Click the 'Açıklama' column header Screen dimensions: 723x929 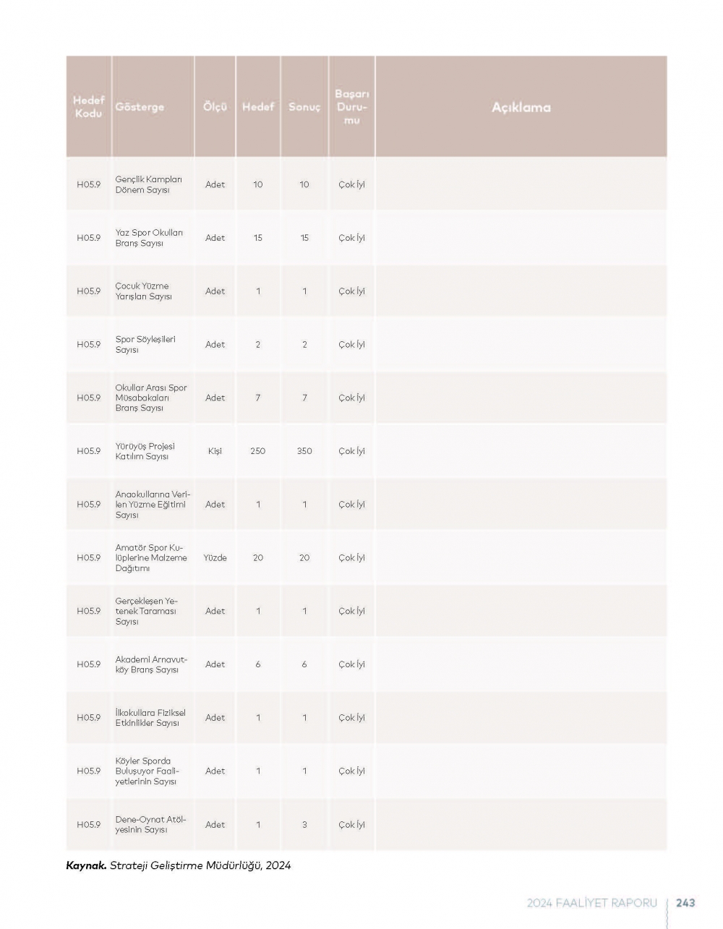(x=521, y=107)
